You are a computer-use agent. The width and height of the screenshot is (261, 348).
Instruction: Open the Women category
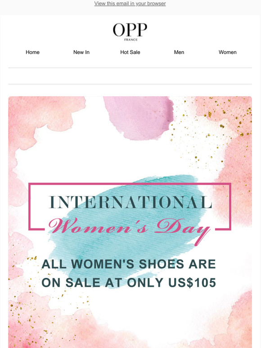227,52
